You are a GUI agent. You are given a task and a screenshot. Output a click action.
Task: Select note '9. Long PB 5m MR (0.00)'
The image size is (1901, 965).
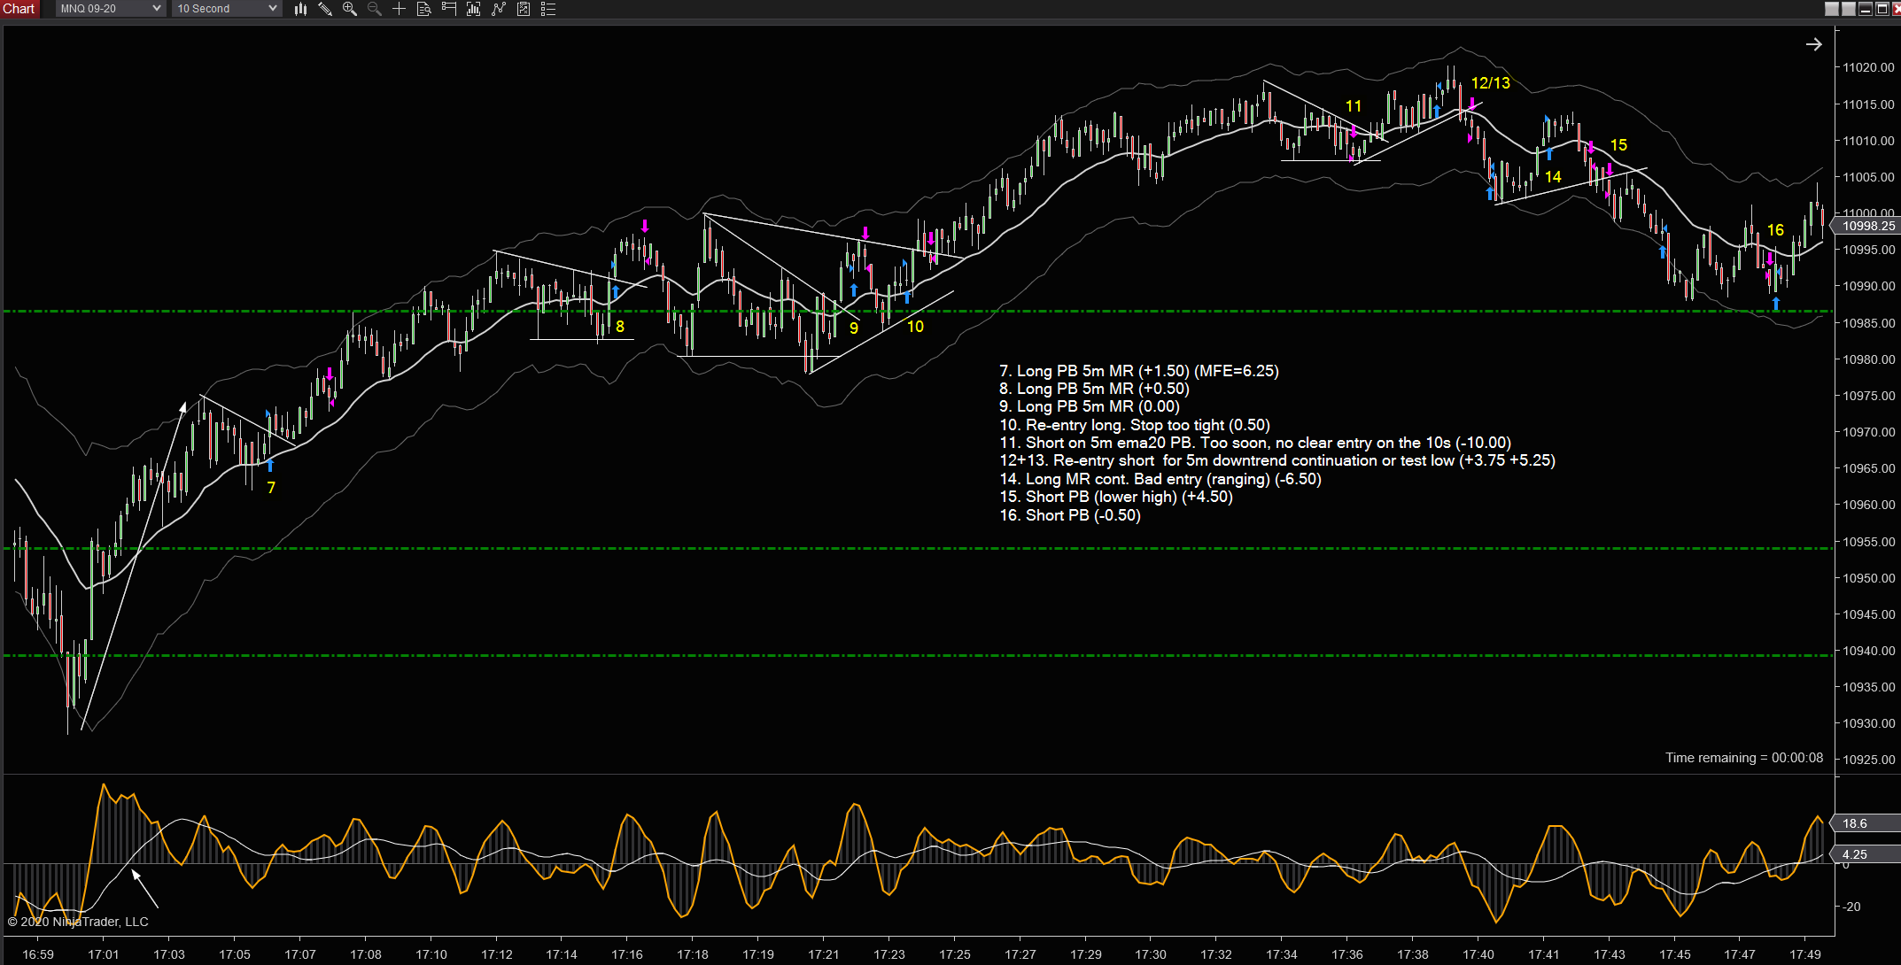[x=1090, y=406]
